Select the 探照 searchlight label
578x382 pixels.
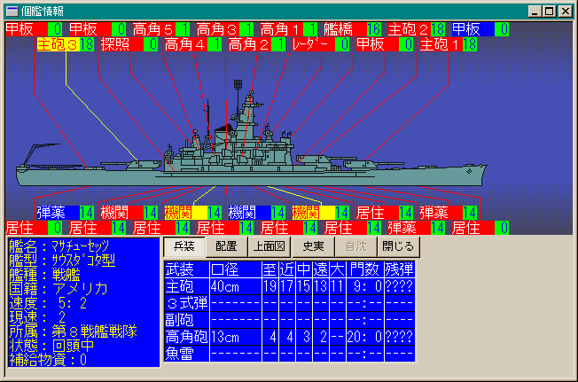pos(120,44)
